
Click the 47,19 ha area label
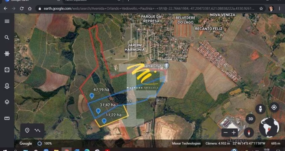(101, 90)
